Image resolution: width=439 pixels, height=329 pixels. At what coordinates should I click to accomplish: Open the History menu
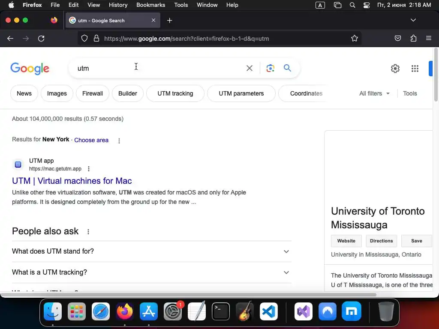coord(118,5)
